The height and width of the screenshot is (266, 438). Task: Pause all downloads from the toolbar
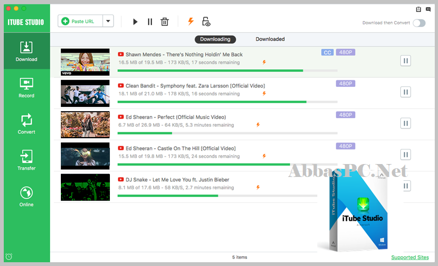(150, 22)
